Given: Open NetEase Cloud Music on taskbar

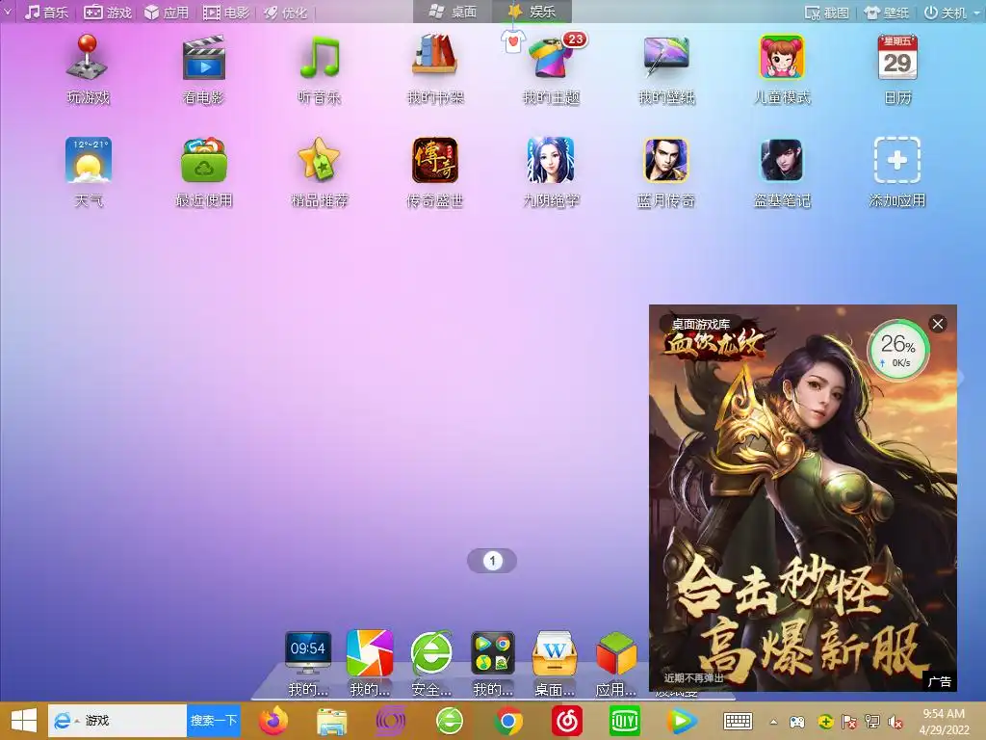Looking at the screenshot, I should pyautogui.click(x=566, y=721).
